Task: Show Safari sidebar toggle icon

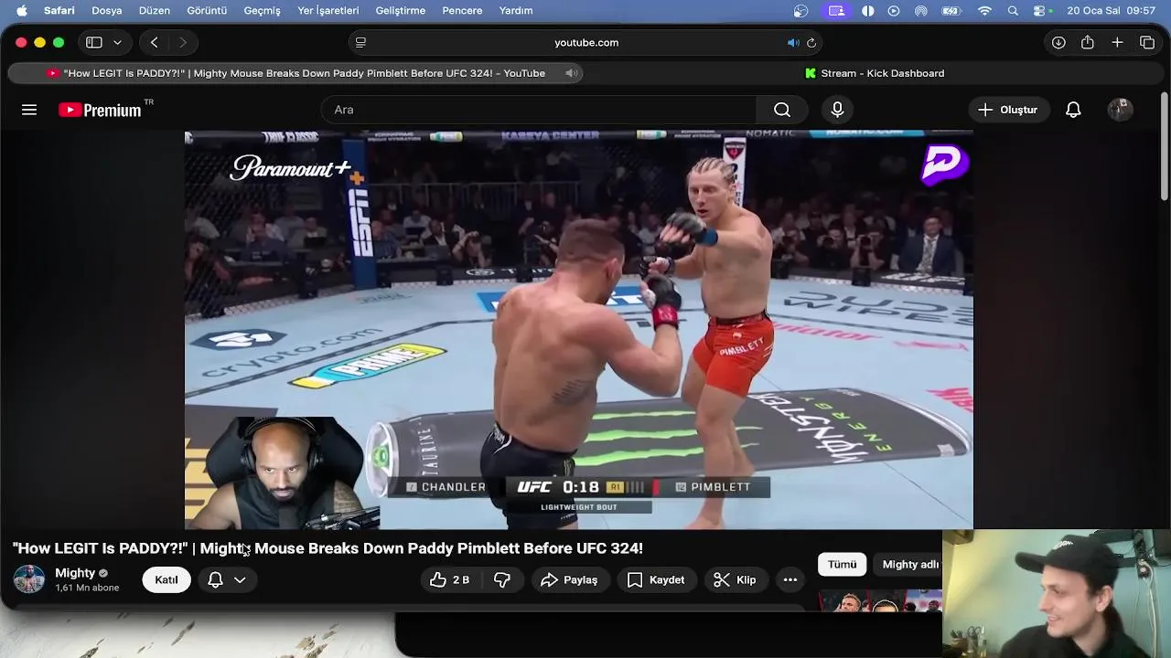Action: 93,42
